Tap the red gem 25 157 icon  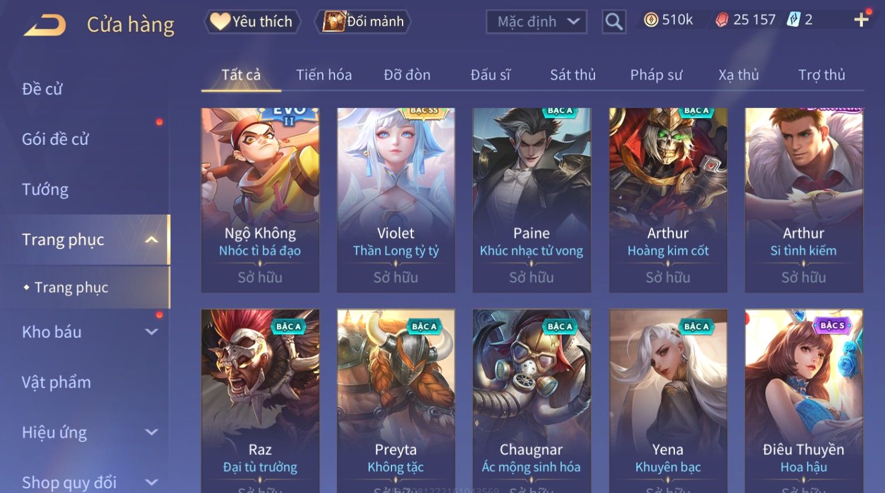point(722,20)
